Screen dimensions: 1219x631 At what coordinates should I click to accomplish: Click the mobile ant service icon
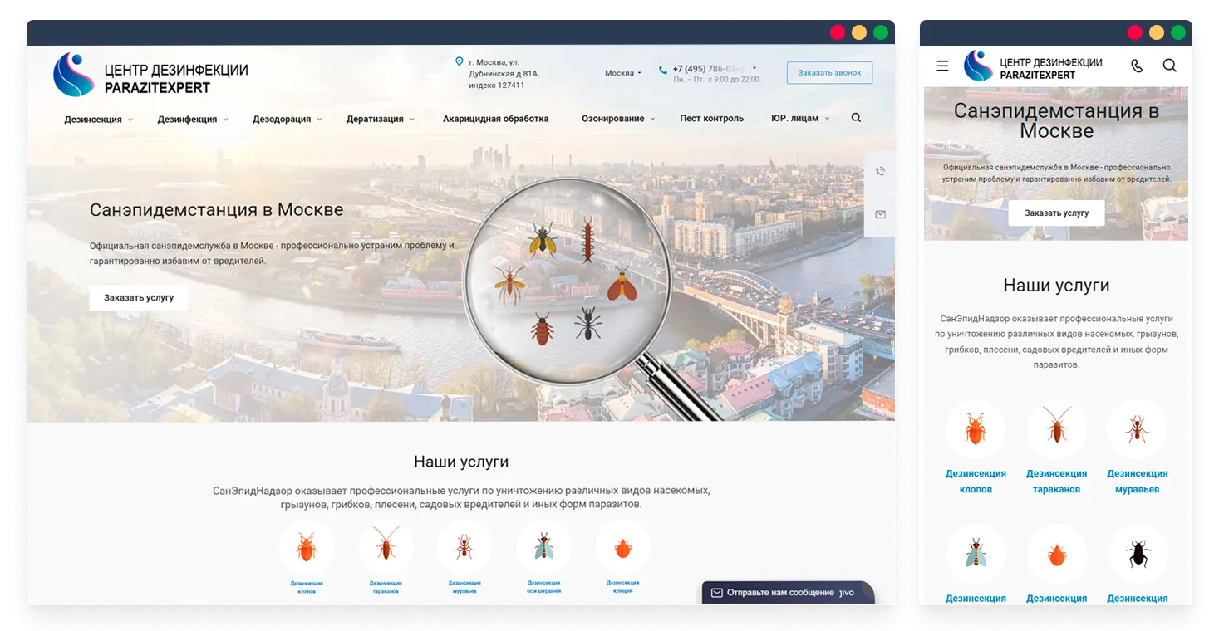(x=1137, y=429)
